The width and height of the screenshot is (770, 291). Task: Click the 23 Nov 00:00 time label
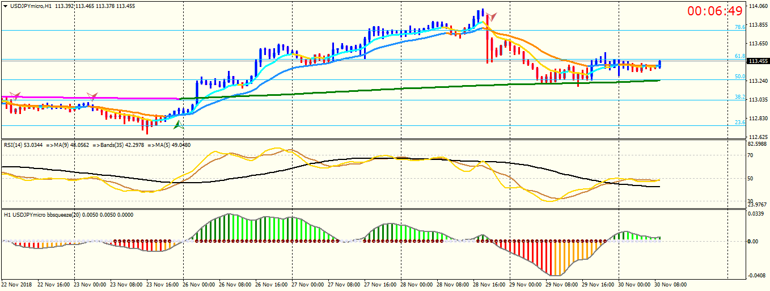[91, 284]
